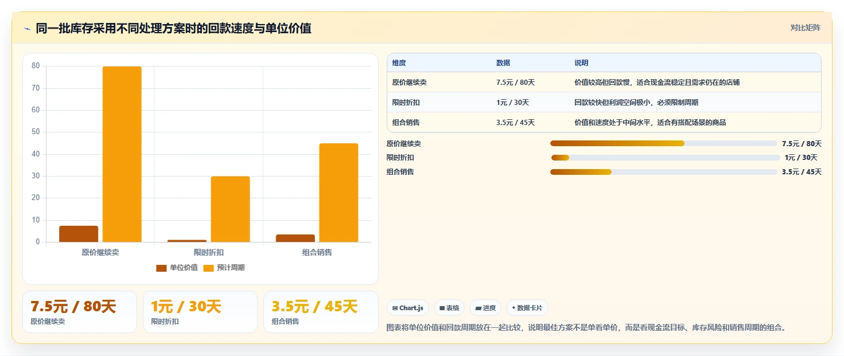Open the 3.5元 / 45天 data card
This screenshot has height=356, width=844.
[321, 312]
